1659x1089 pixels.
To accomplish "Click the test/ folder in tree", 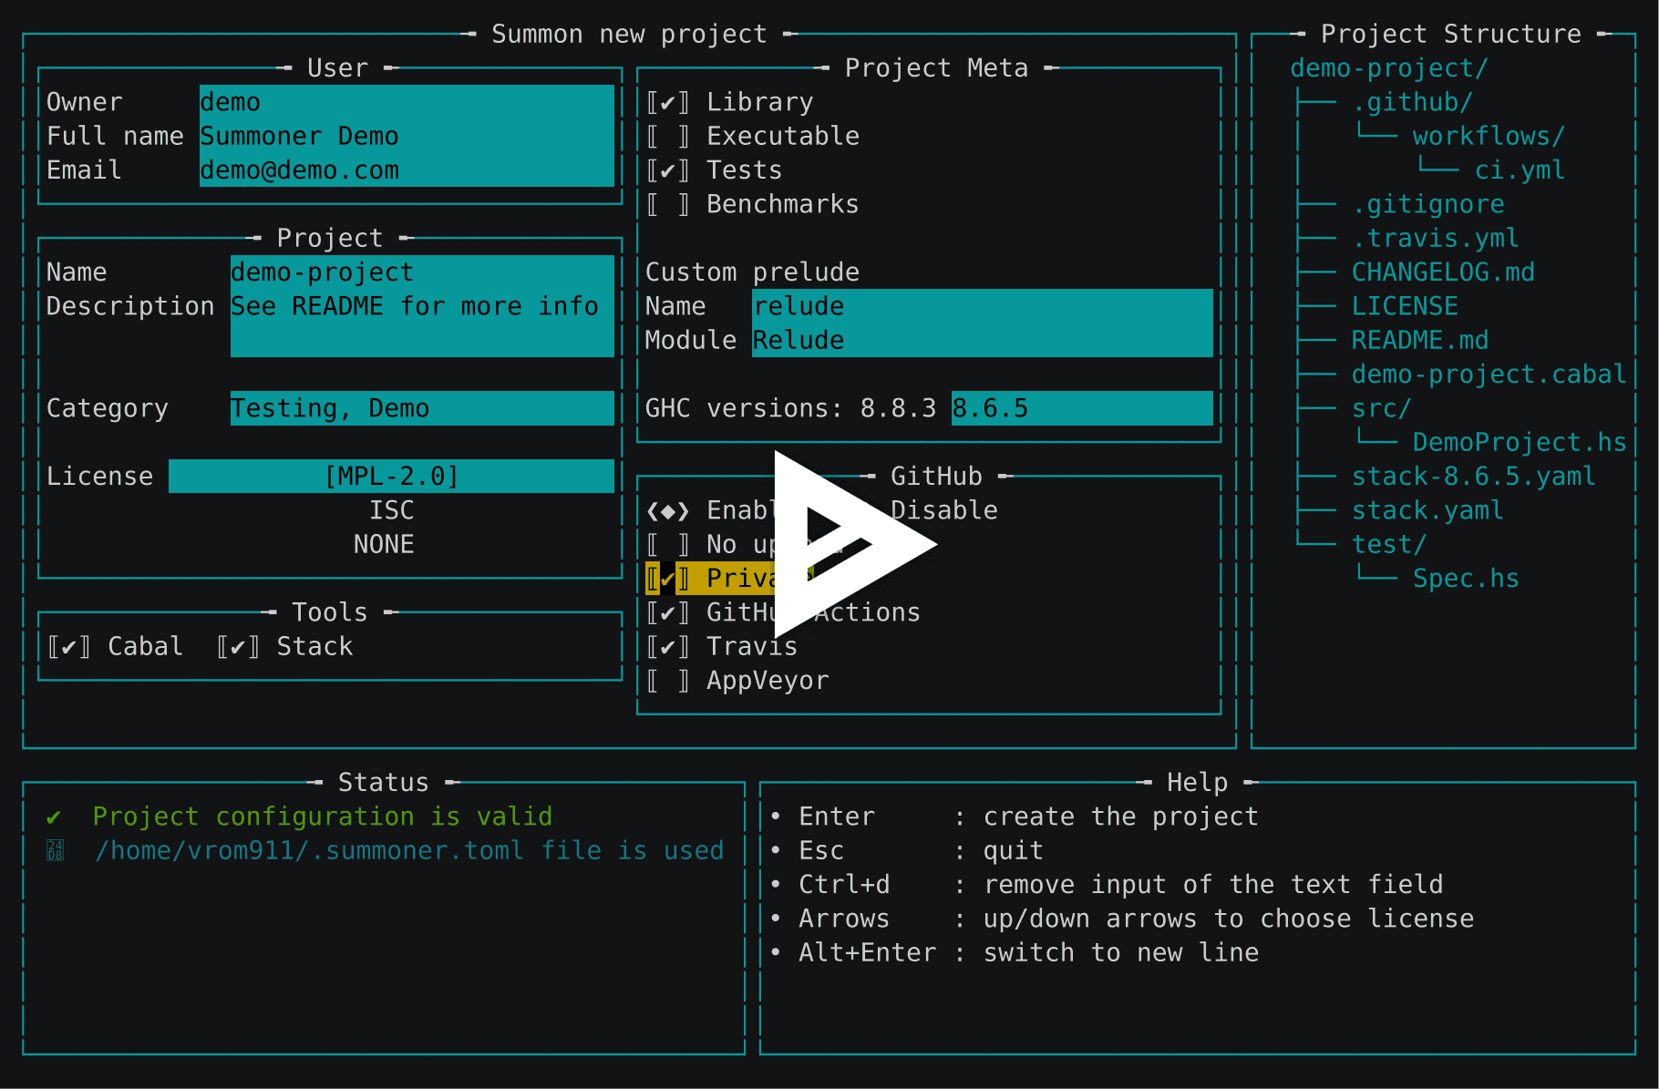I will pos(1388,545).
